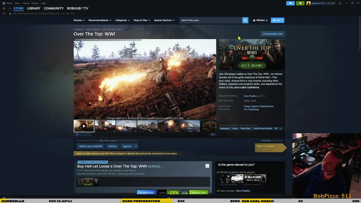Select the second screenshot thumbnail in the strip
This screenshot has width=361, height=203.
105,126
